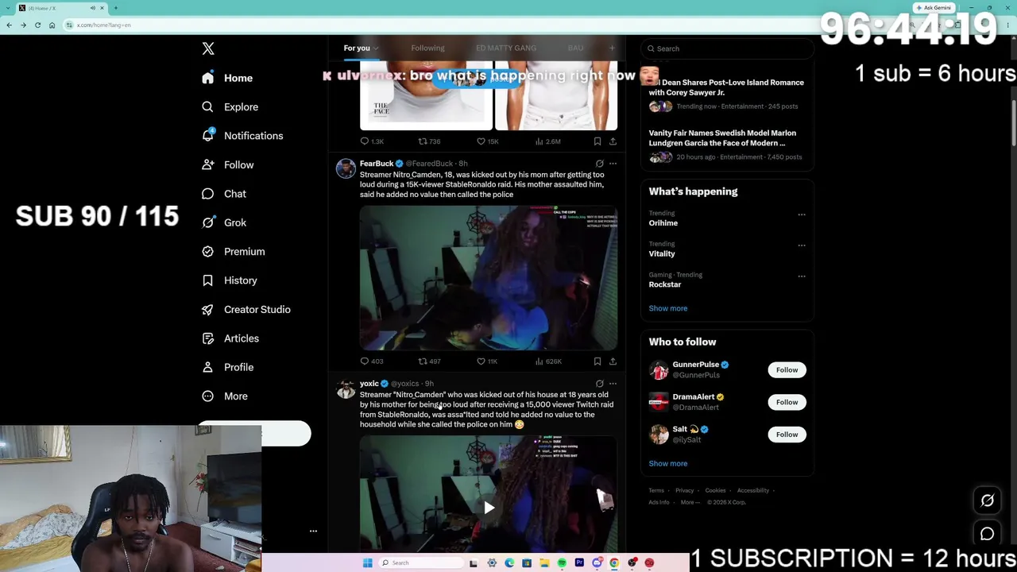Click the X logo in the sidebar
Screen dimensions: 1017x572
208,48
